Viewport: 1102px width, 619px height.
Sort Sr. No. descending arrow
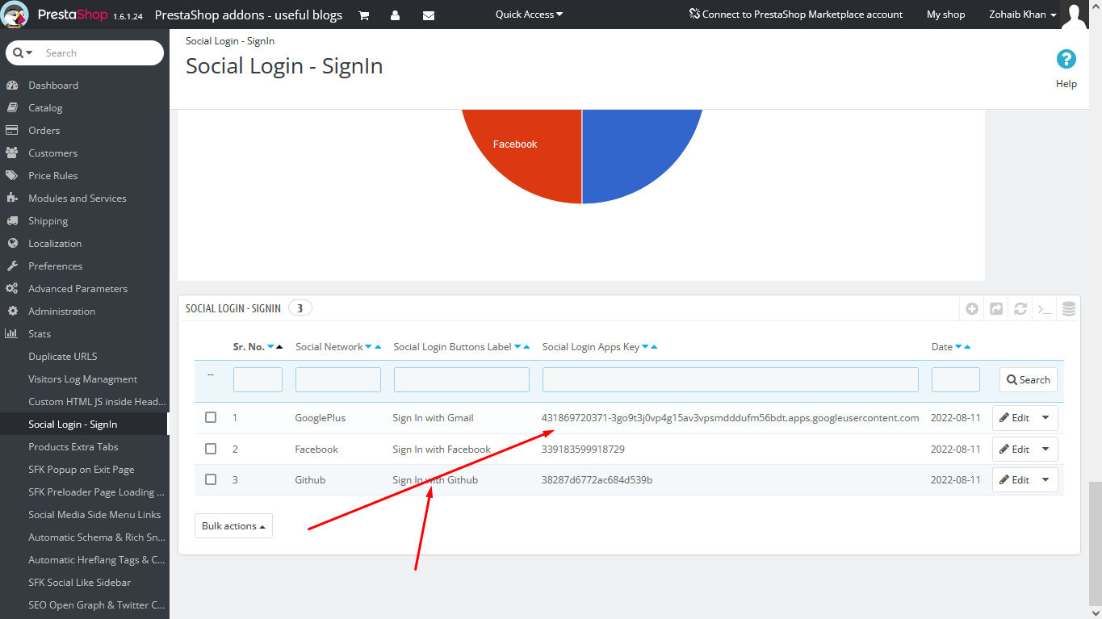(x=270, y=347)
